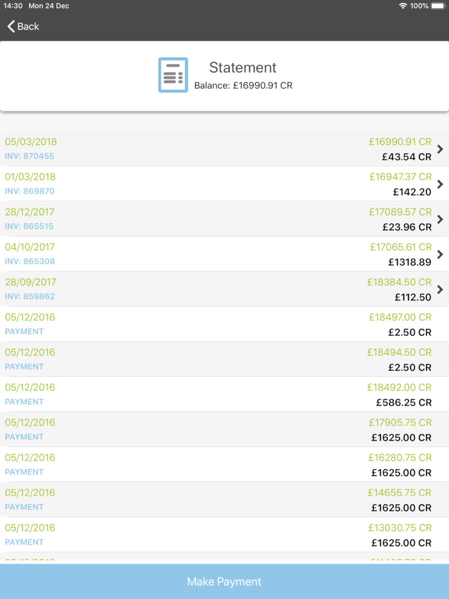Tap the date 28/09/2017
The height and width of the screenshot is (599, 449).
click(x=31, y=282)
